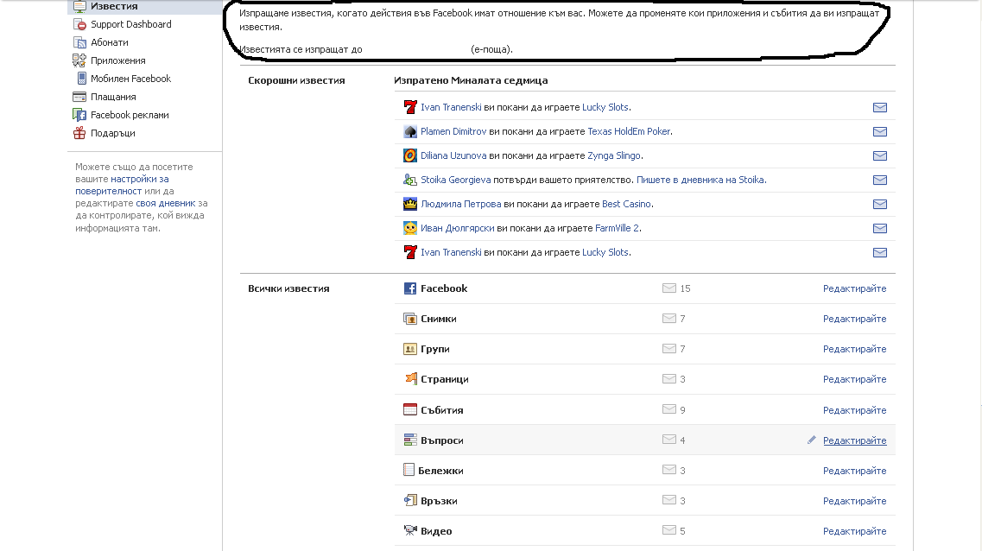Click the Групи groups icon

410,350
